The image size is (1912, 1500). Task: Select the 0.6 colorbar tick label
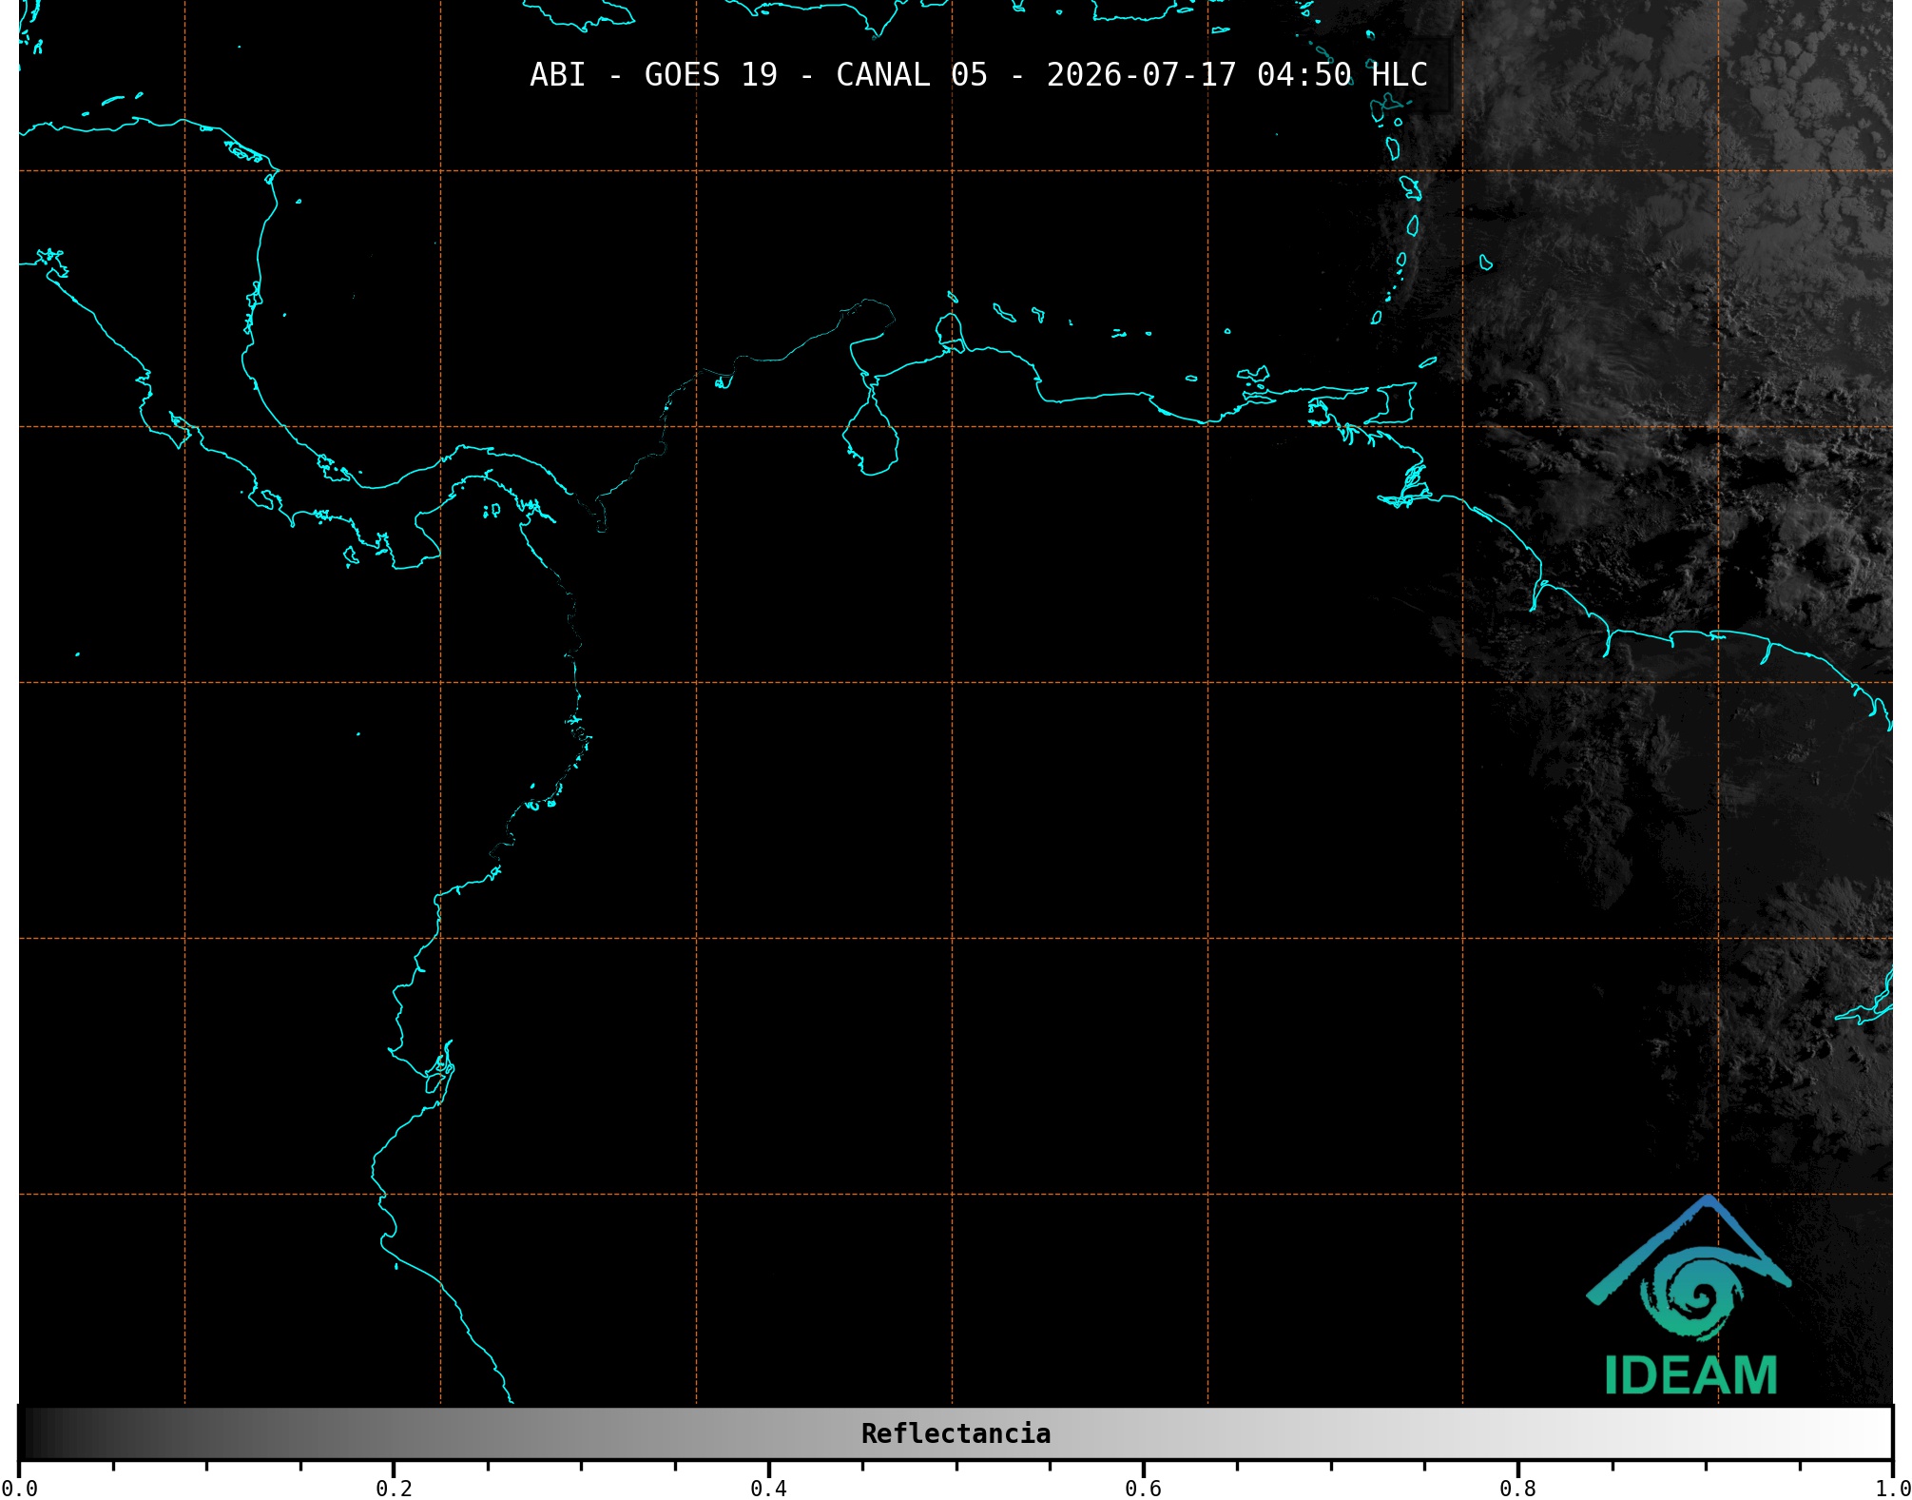pyautogui.click(x=1143, y=1489)
